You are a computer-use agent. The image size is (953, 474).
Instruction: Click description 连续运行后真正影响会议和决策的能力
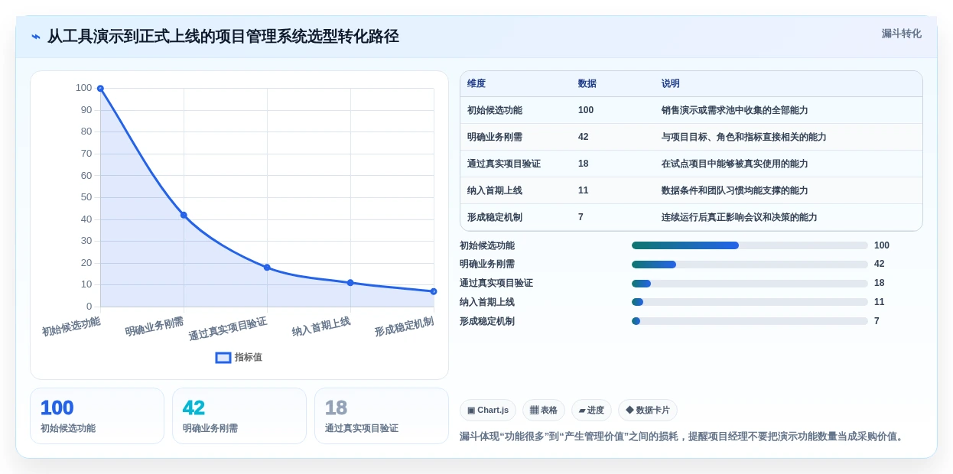click(x=740, y=217)
